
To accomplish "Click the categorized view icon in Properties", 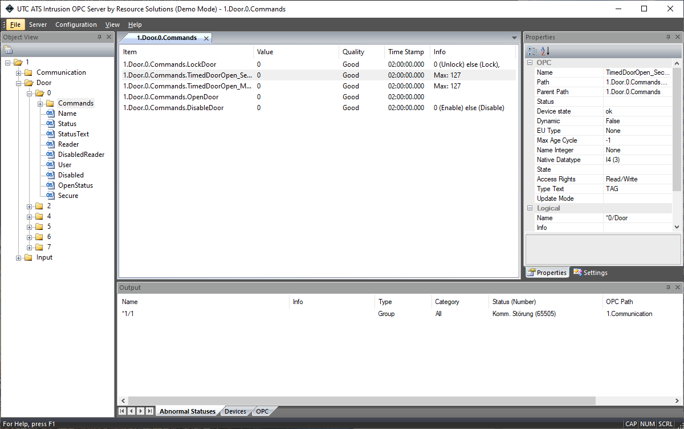I will tap(532, 51).
